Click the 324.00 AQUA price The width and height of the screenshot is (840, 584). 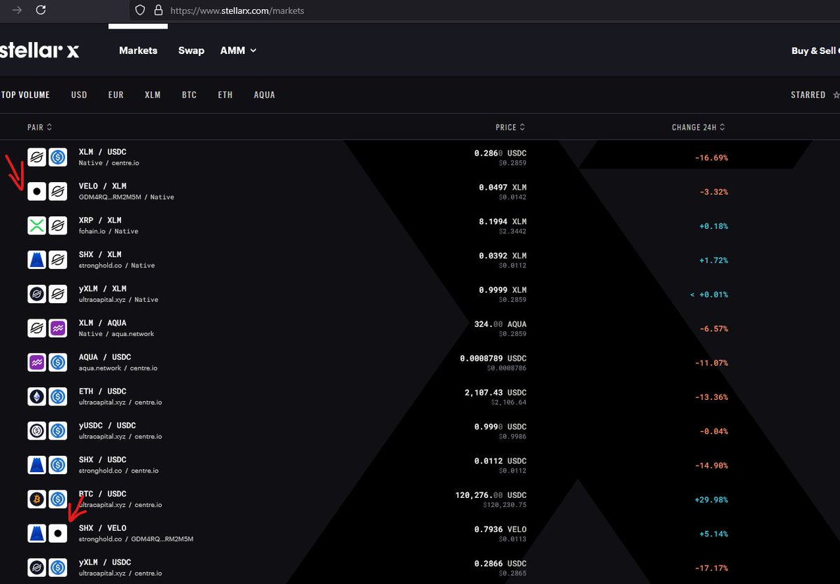point(500,324)
